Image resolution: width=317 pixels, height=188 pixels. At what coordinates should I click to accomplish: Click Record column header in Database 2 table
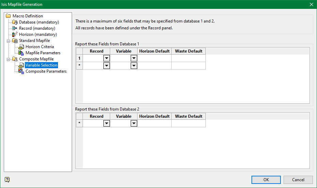click(97, 116)
